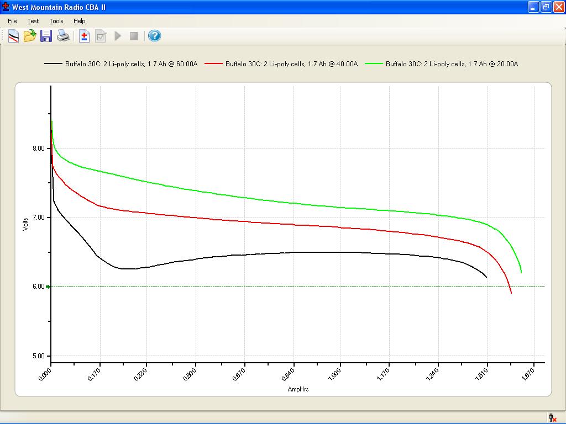Image resolution: width=566 pixels, height=424 pixels.
Task: Select the 40.00A red legend entry
Action: (281, 64)
